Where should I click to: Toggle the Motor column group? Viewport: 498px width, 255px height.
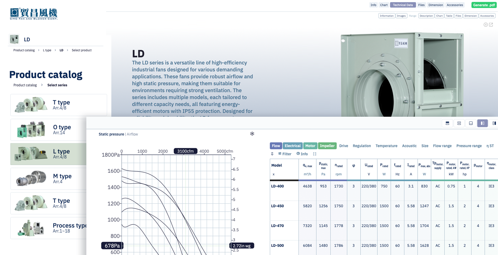[310, 146]
